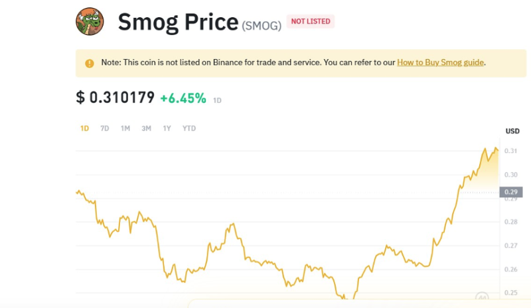Image resolution: width=531 pixels, height=308 pixels.
Task: Open the How to Buy Smog guide
Action: [x=441, y=62]
